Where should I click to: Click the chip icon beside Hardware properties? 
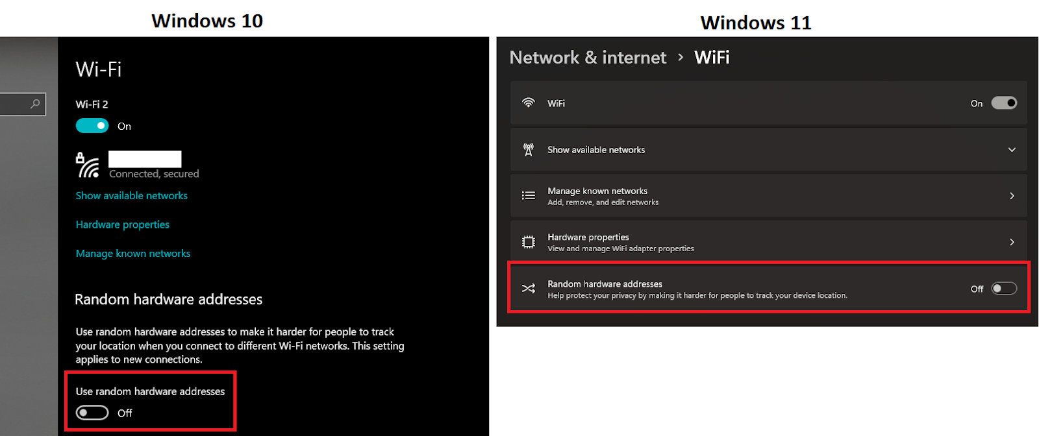[x=529, y=242]
